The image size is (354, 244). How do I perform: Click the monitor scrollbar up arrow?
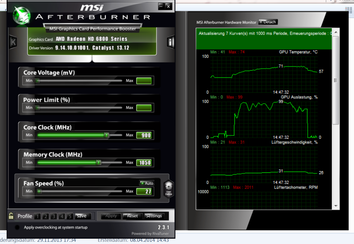pyautogui.click(x=336, y=32)
